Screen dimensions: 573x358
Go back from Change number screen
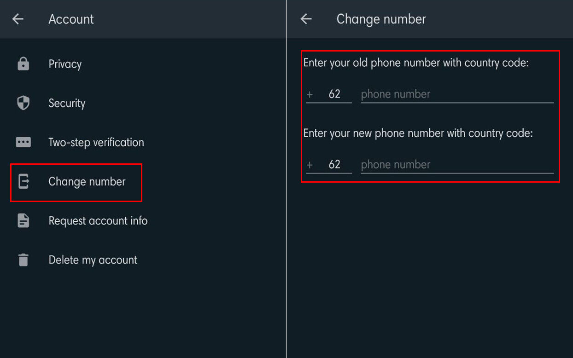tap(306, 19)
